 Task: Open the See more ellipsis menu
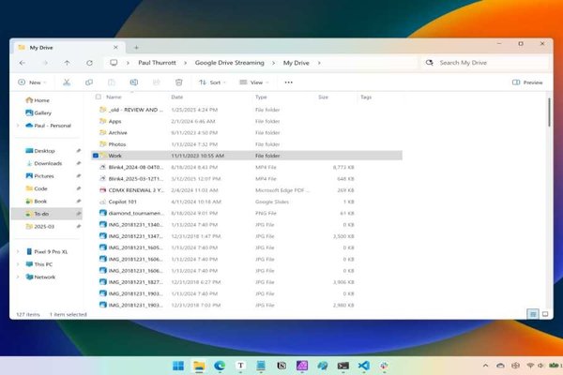click(x=288, y=82)
